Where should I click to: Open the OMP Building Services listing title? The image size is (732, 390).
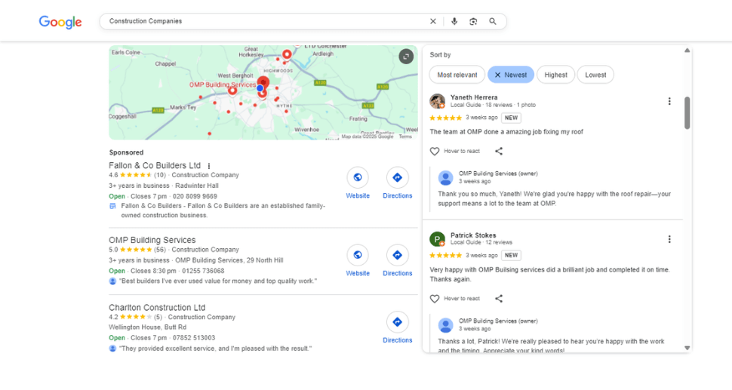click(152, 240)
